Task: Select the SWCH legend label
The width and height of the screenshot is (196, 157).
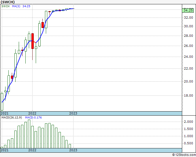Action: pyautogui.click(x=5, y=6)
